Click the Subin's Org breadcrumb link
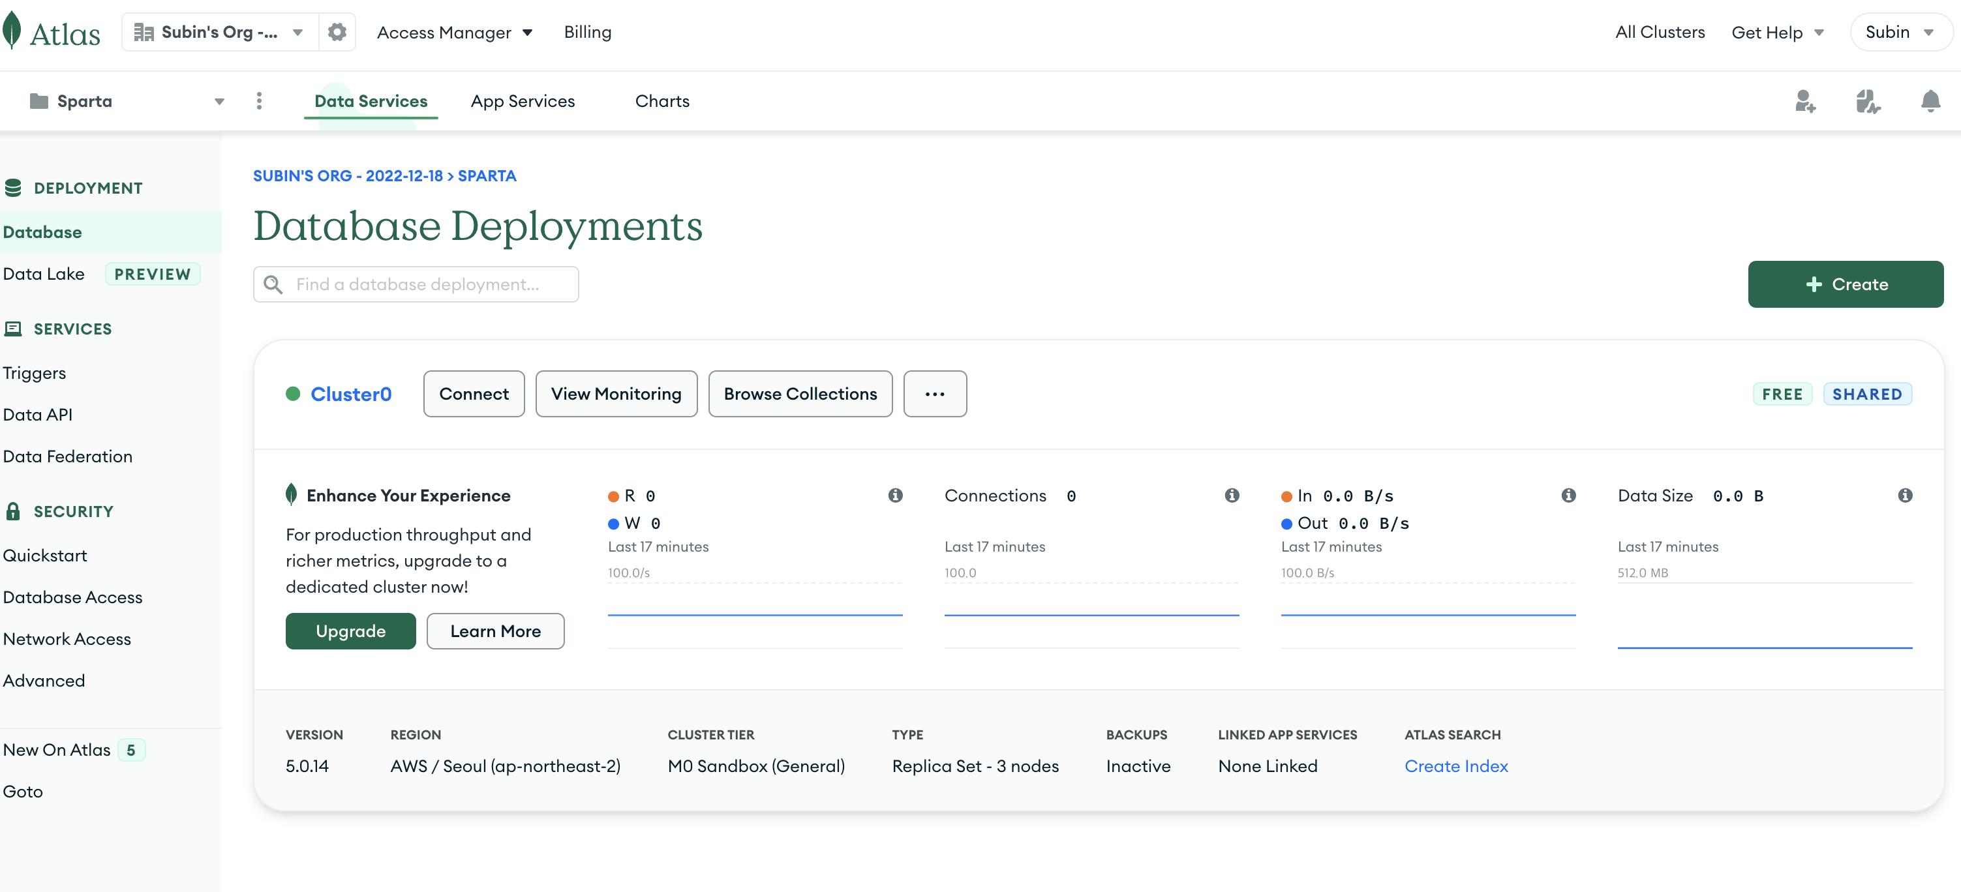1961x892 pixels. 348,176
